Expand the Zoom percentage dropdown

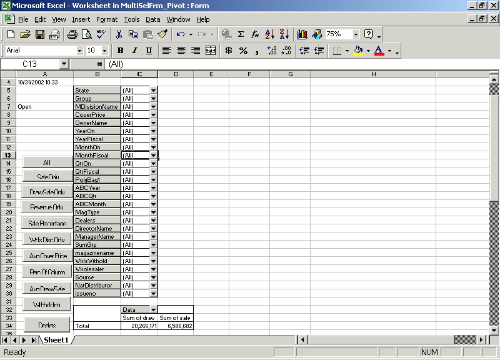pos(356,34)
